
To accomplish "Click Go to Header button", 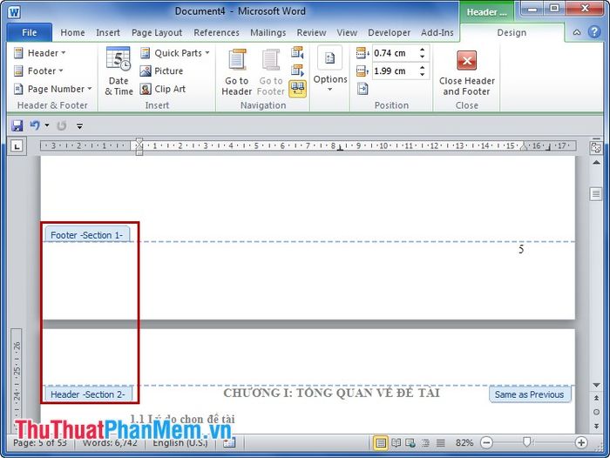I will coord(236,71).
